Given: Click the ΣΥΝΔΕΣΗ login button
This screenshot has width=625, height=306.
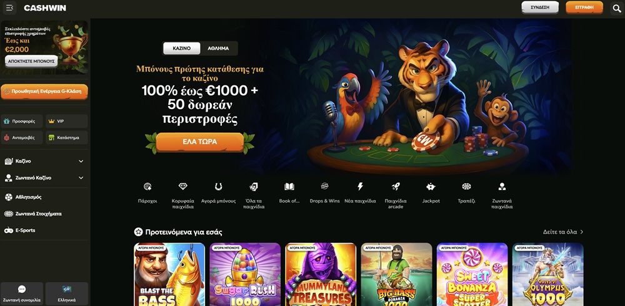Looking at the screenshot, I should click(x=540, y=7).
